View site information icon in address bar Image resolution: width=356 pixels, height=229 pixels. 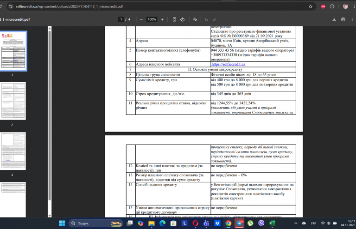click(x=11, y=6)
